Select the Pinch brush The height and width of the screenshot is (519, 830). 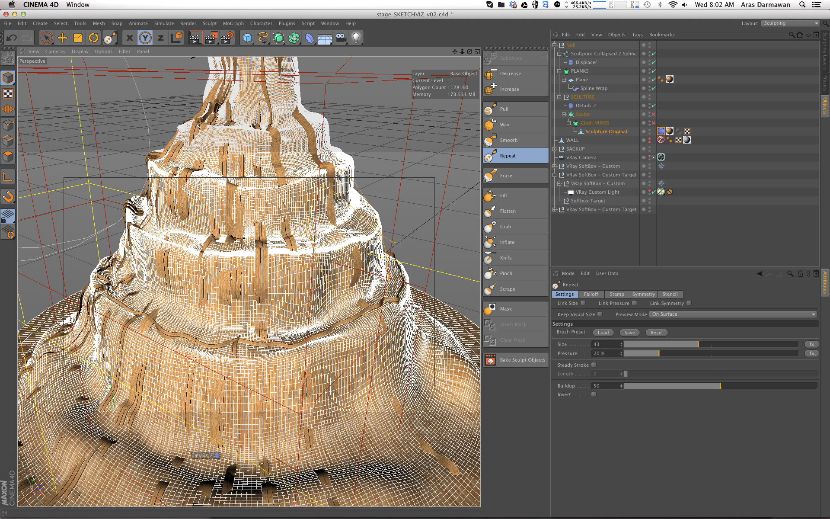coord(515,273)
